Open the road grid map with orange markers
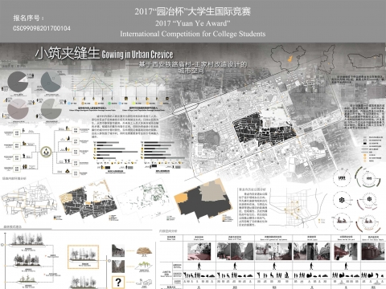The image size is (386, 289). pyautogui.click(x=298, y=208)
